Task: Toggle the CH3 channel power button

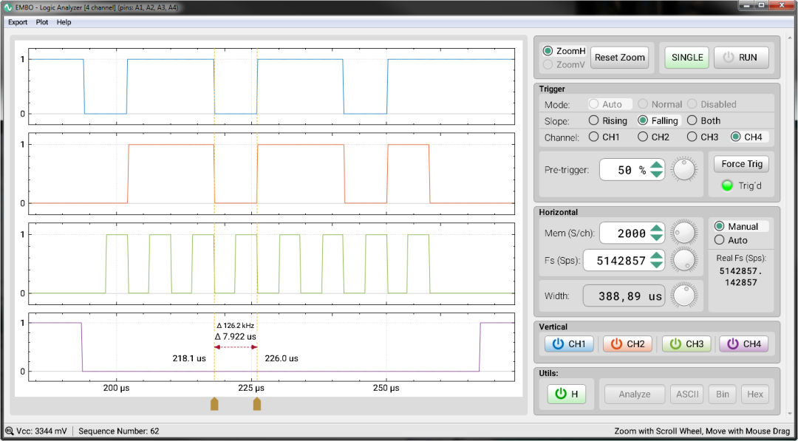Action: pos(686,344)
